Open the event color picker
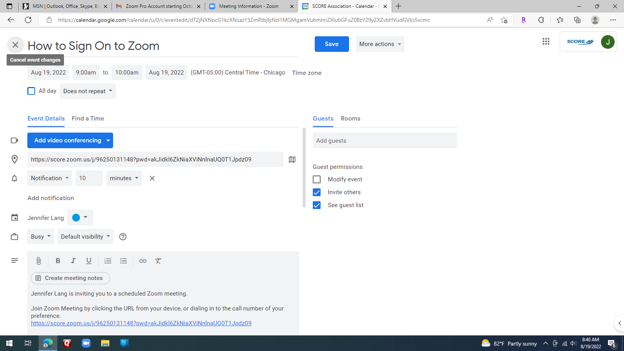The width and height of the screenshot is (624, 351). coord(80,218)
